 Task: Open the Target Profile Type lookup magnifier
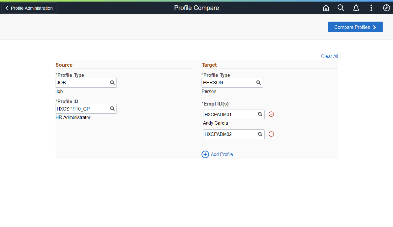[258, 82]
